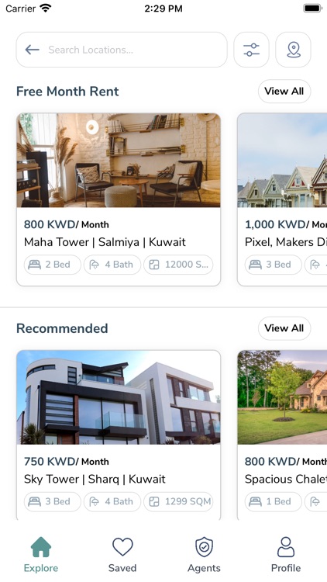
Task: Open the map location pin icon
Action: 293,50
